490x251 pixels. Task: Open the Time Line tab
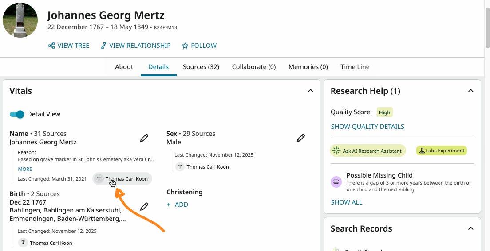click(x=355, y=67)
